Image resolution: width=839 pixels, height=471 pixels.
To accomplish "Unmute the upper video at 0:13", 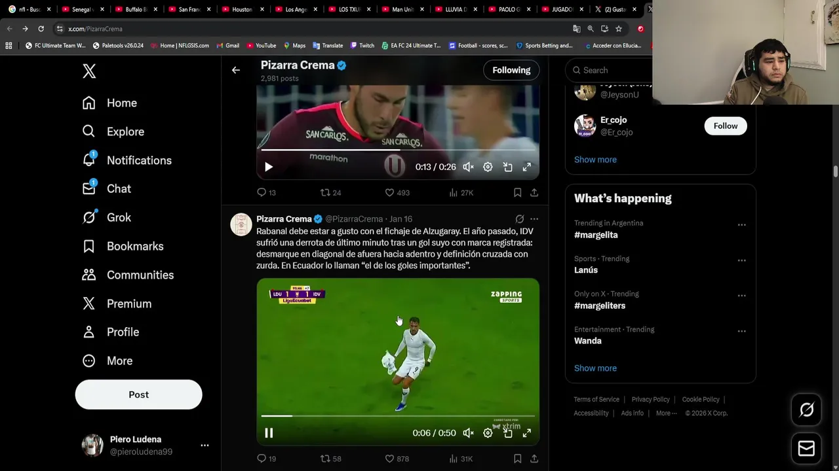I will pos(468,167).
